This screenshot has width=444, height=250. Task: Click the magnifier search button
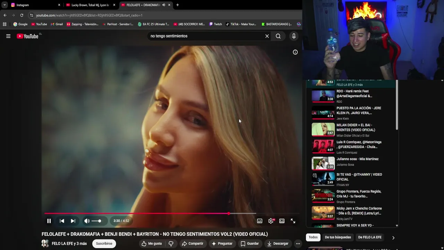(x=278, y=36)
